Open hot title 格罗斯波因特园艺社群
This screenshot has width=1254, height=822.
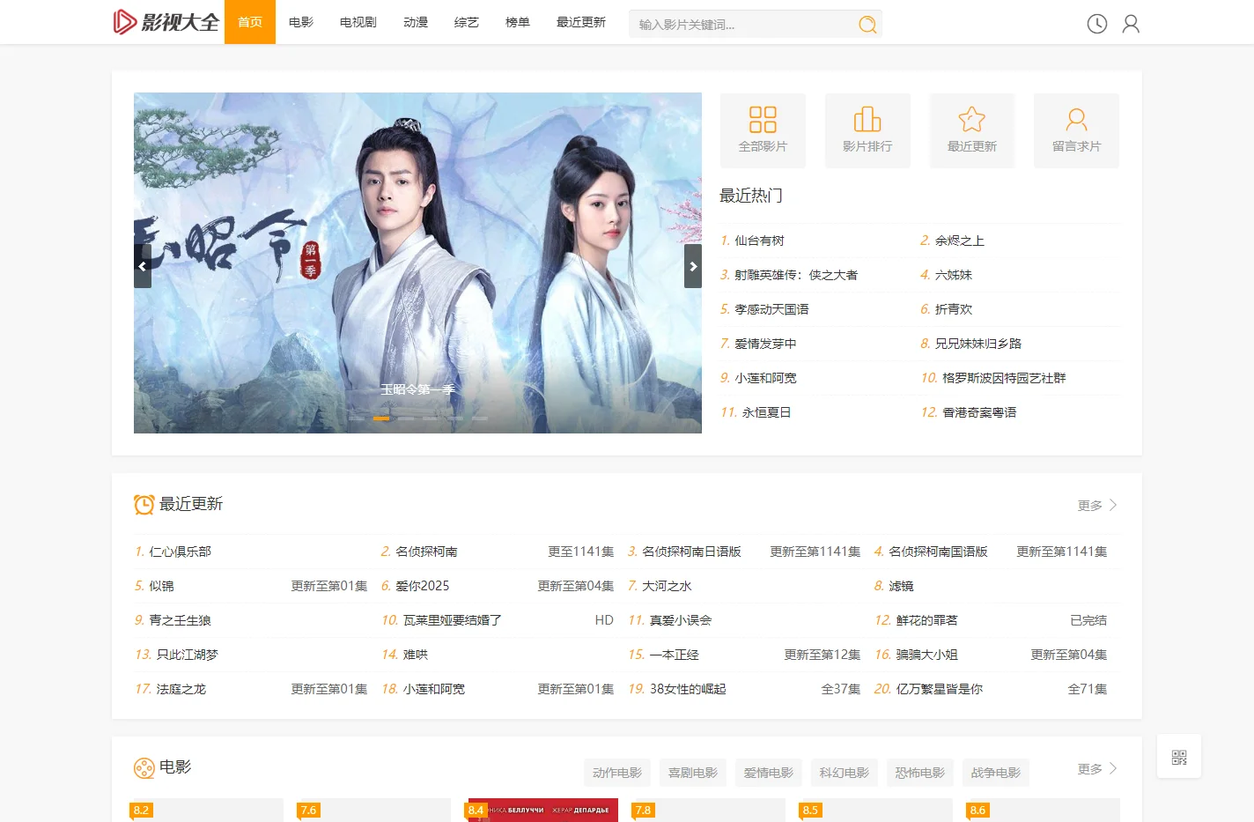1004,378
